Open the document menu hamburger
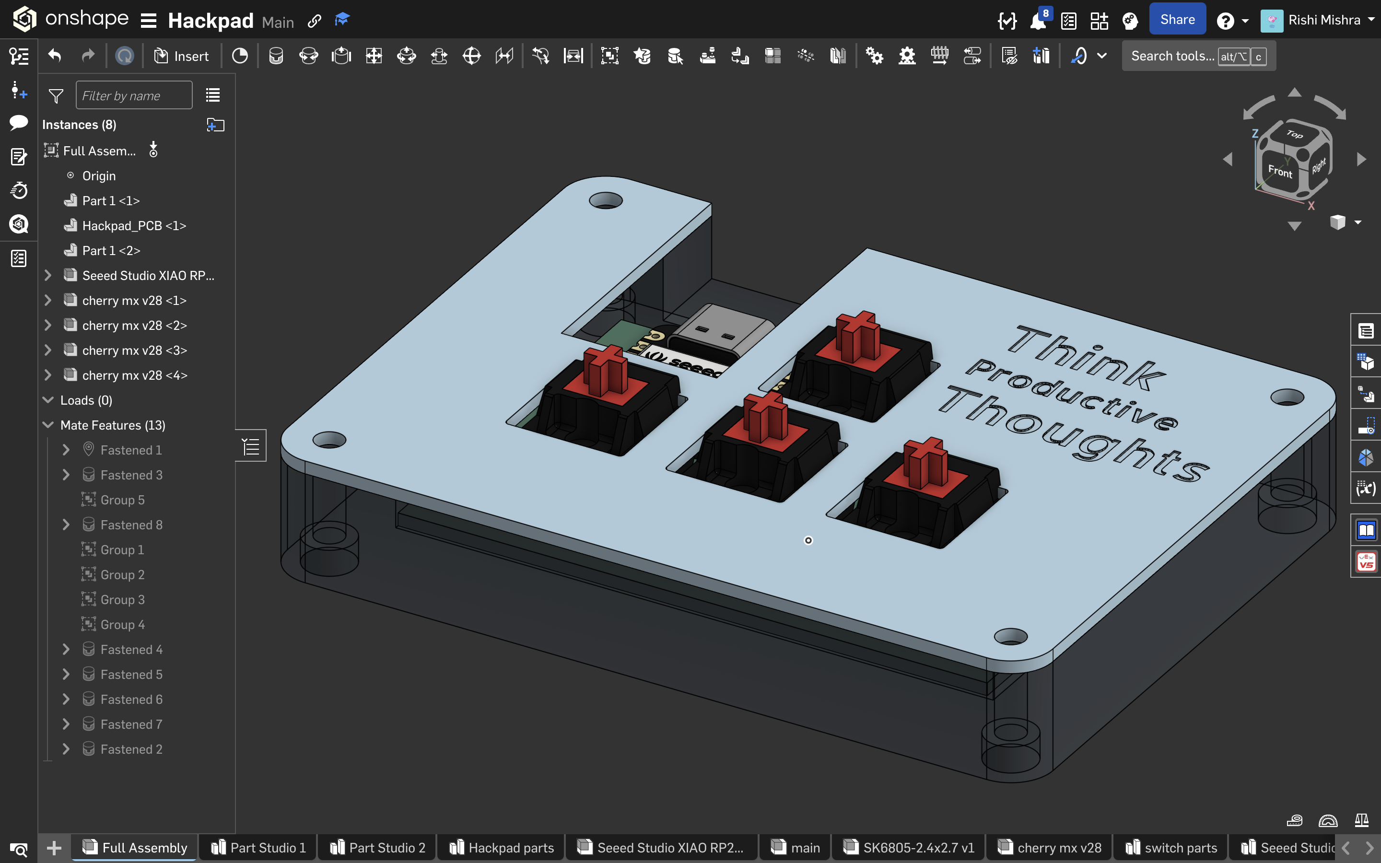The height and width of the screenshot is (863, 1381). pos(148,21)
